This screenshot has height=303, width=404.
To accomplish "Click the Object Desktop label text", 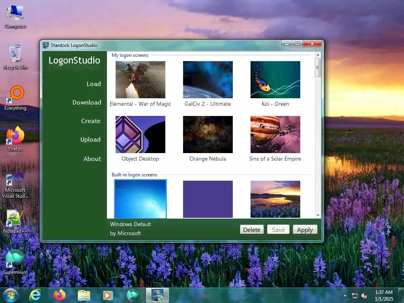I will tap(140, 159).
